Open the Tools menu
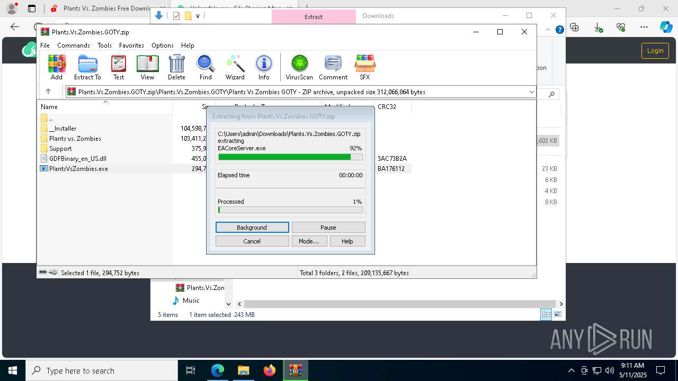678x381 pixels. click(x=104, y=46)
